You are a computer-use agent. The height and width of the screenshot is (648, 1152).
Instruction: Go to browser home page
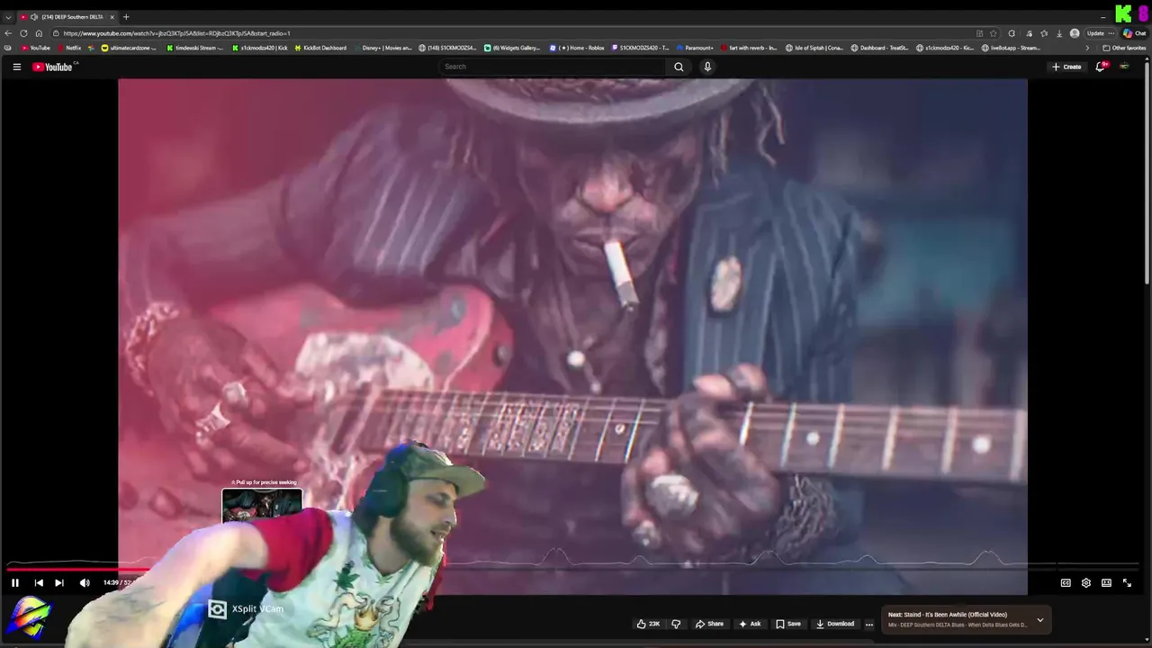click(x=39, y=33)
